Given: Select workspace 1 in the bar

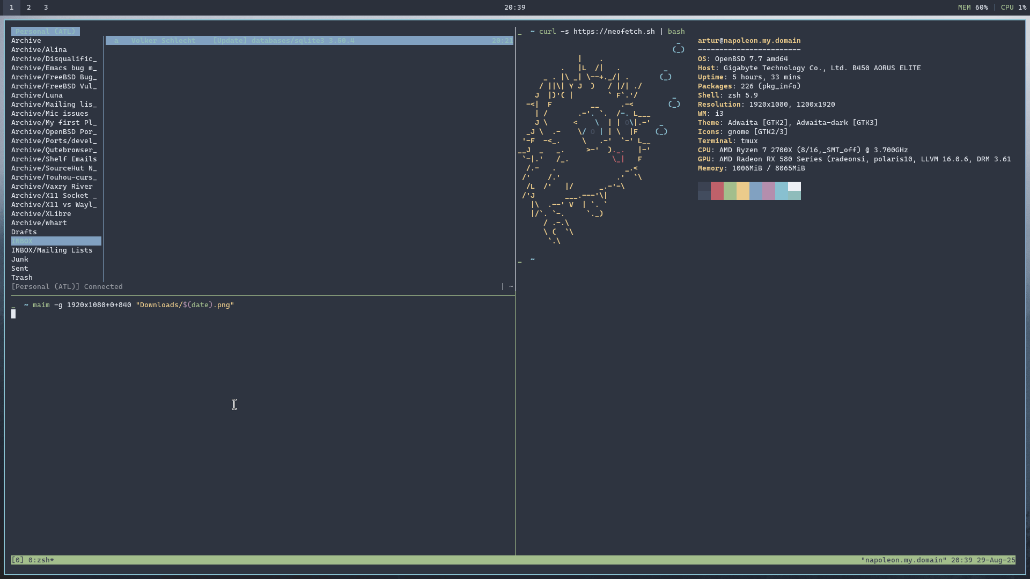Looking at the screenshot, I should point(11,8).
